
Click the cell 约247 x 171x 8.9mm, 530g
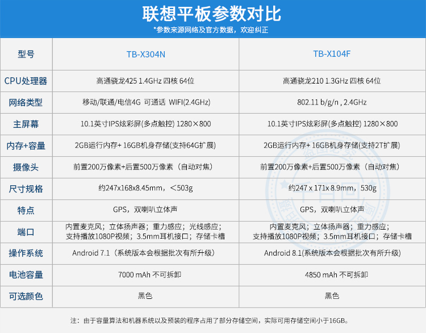(x=332, y=188)
